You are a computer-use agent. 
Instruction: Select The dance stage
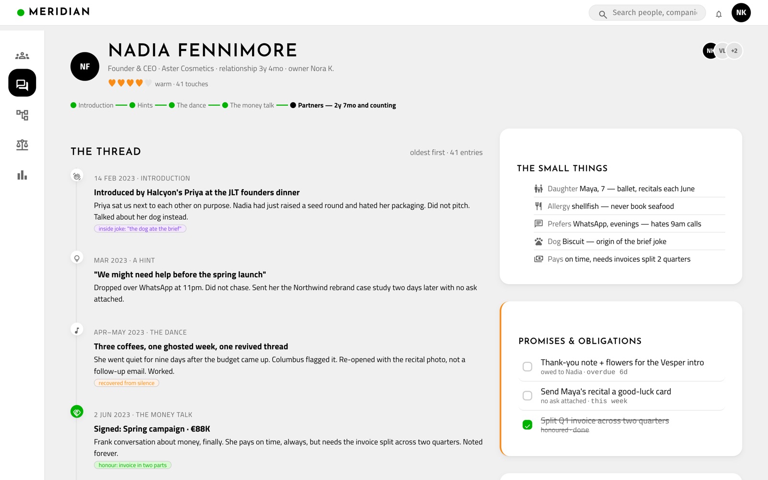(x=187, y=105)
